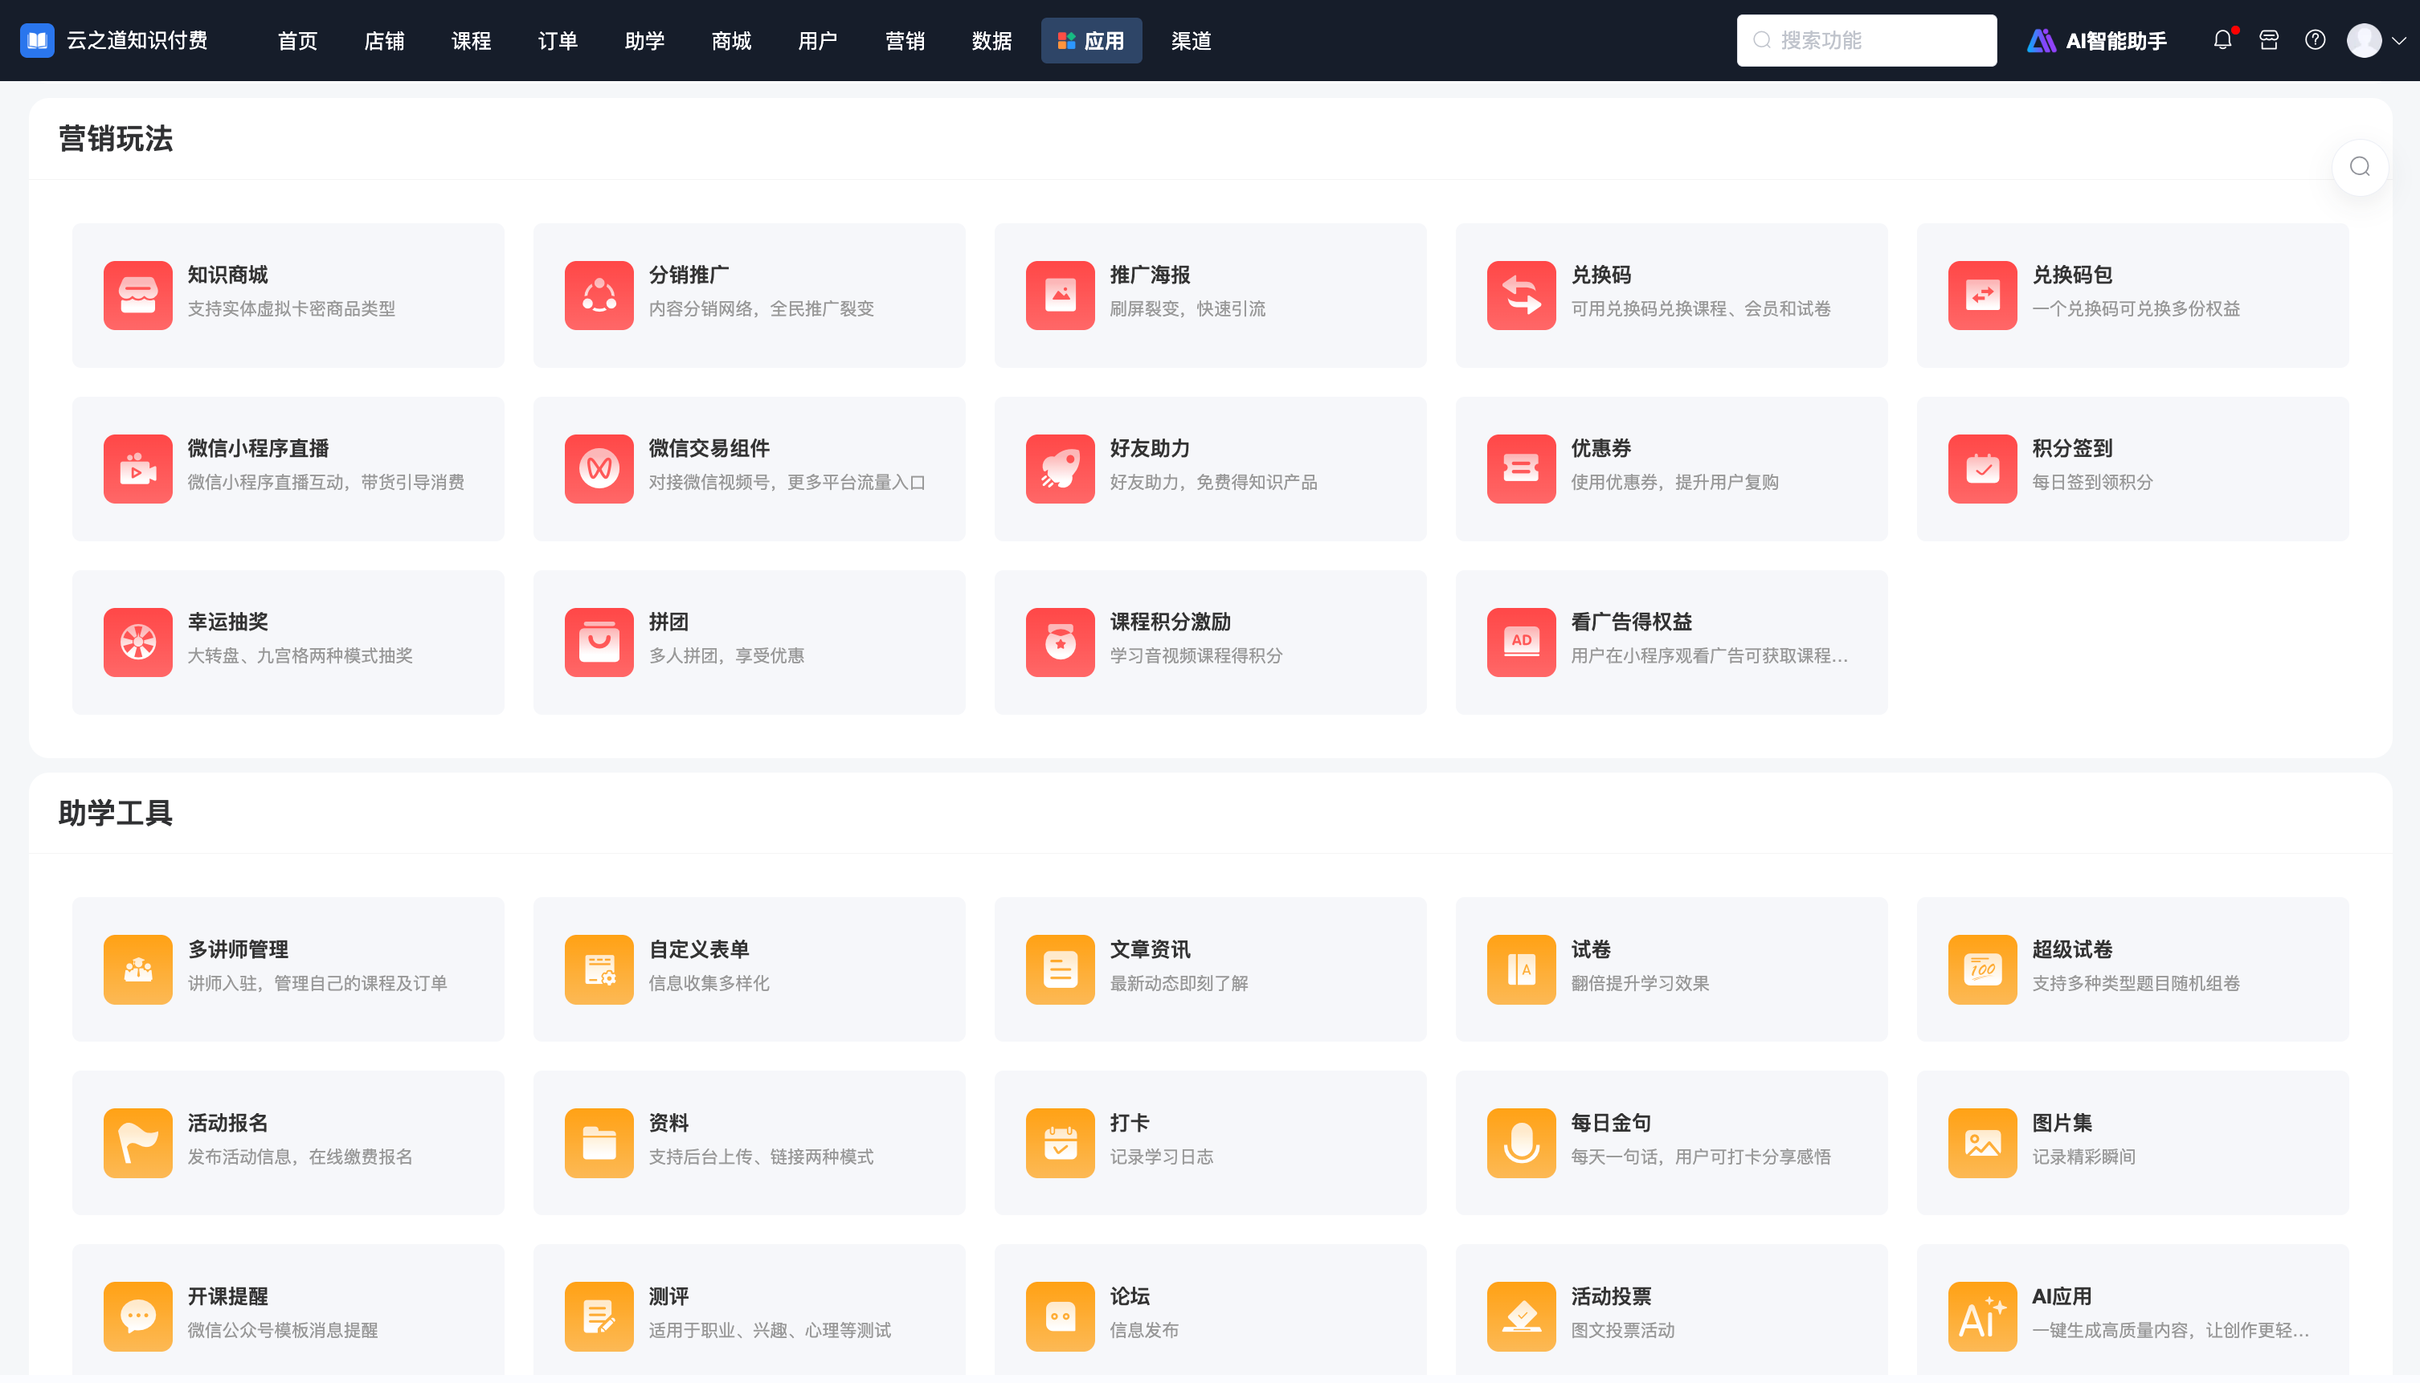This screenshot has height=1383, width=2420.
Task: Click the help question mark icon
Action: pos(2316,40)
